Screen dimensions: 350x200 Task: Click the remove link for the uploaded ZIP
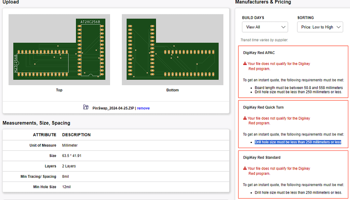pos(143,108)
